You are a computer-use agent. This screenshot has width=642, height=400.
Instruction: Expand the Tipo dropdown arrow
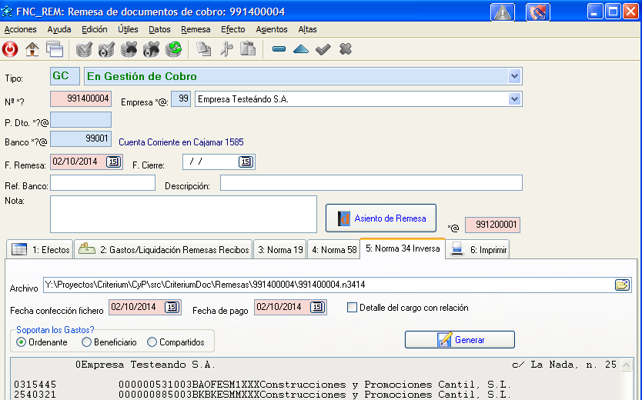point(514,76)
